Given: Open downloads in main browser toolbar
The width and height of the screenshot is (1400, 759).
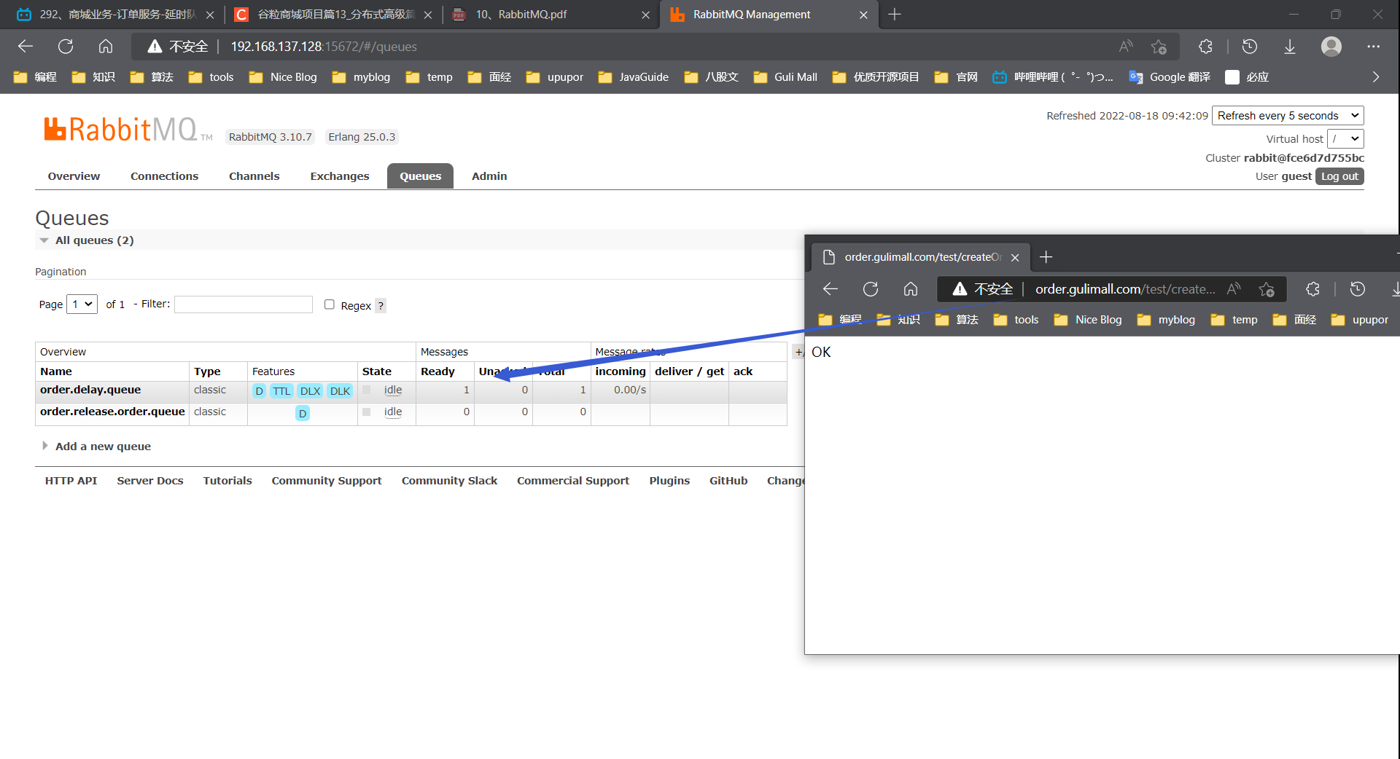Looking at the screenshot, I should (1290, 47).
